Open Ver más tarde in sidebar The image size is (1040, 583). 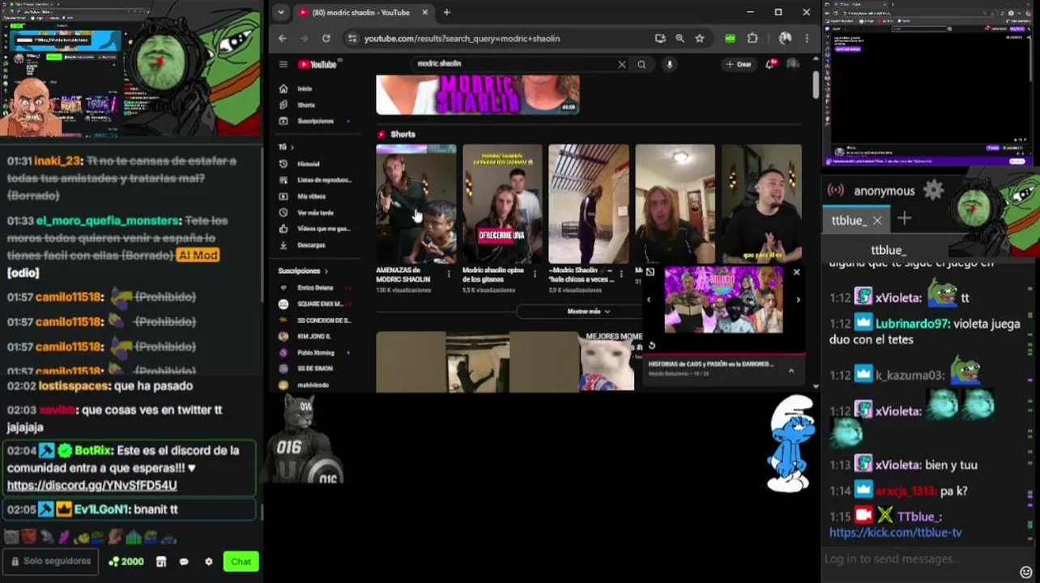click(x=314, y=212)
